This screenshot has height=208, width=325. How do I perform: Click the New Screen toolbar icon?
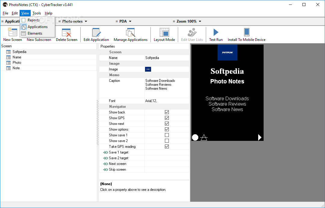click(12, 33)
